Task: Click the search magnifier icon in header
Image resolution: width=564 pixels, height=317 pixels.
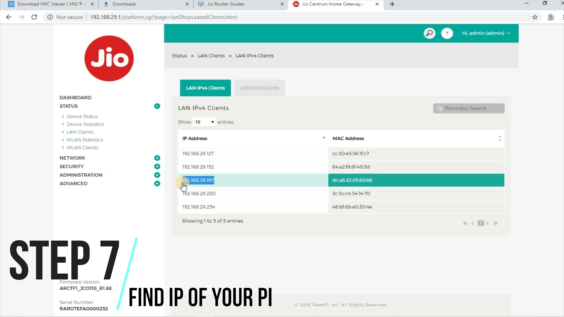Action: pos(429,33)
